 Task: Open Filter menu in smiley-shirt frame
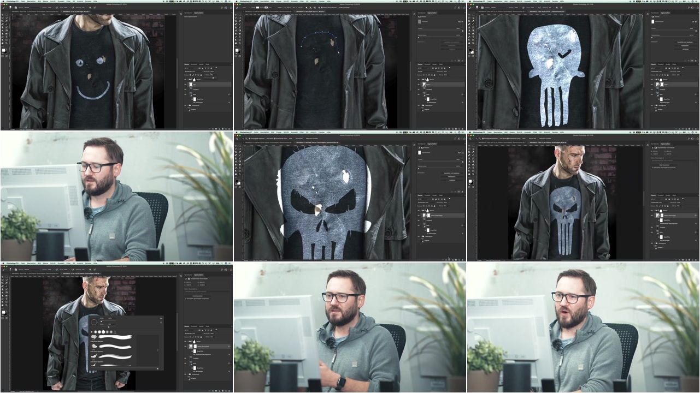(68, 1)
